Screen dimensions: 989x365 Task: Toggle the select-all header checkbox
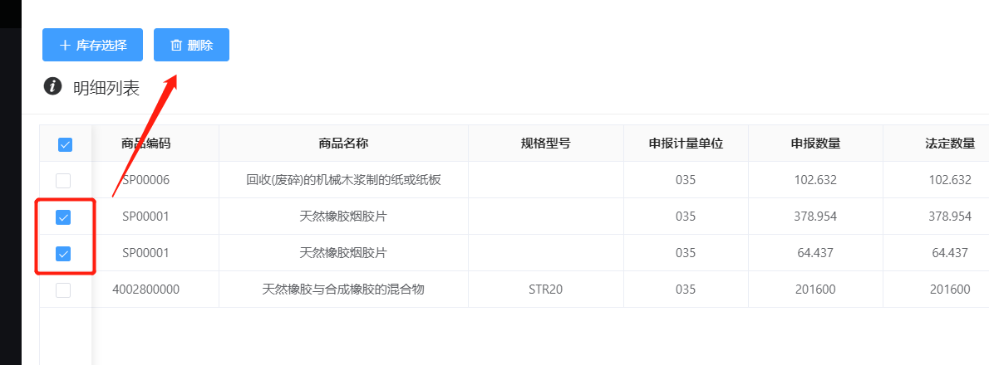point(65,144)
